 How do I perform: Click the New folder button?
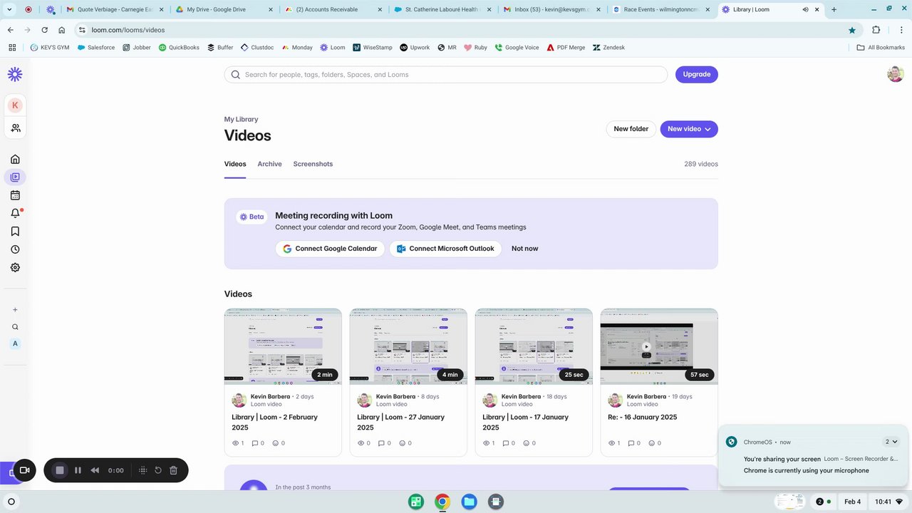click(631, 129)
